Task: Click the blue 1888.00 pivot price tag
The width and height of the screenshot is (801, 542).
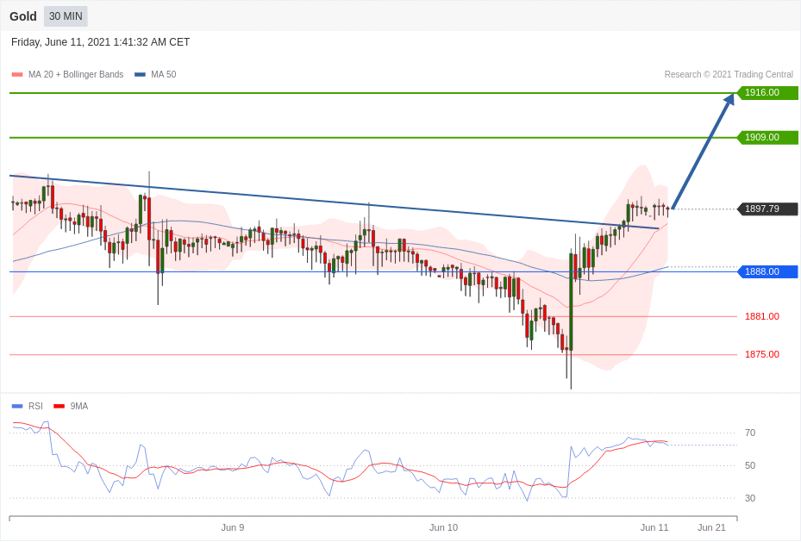Action: point(767,272)
